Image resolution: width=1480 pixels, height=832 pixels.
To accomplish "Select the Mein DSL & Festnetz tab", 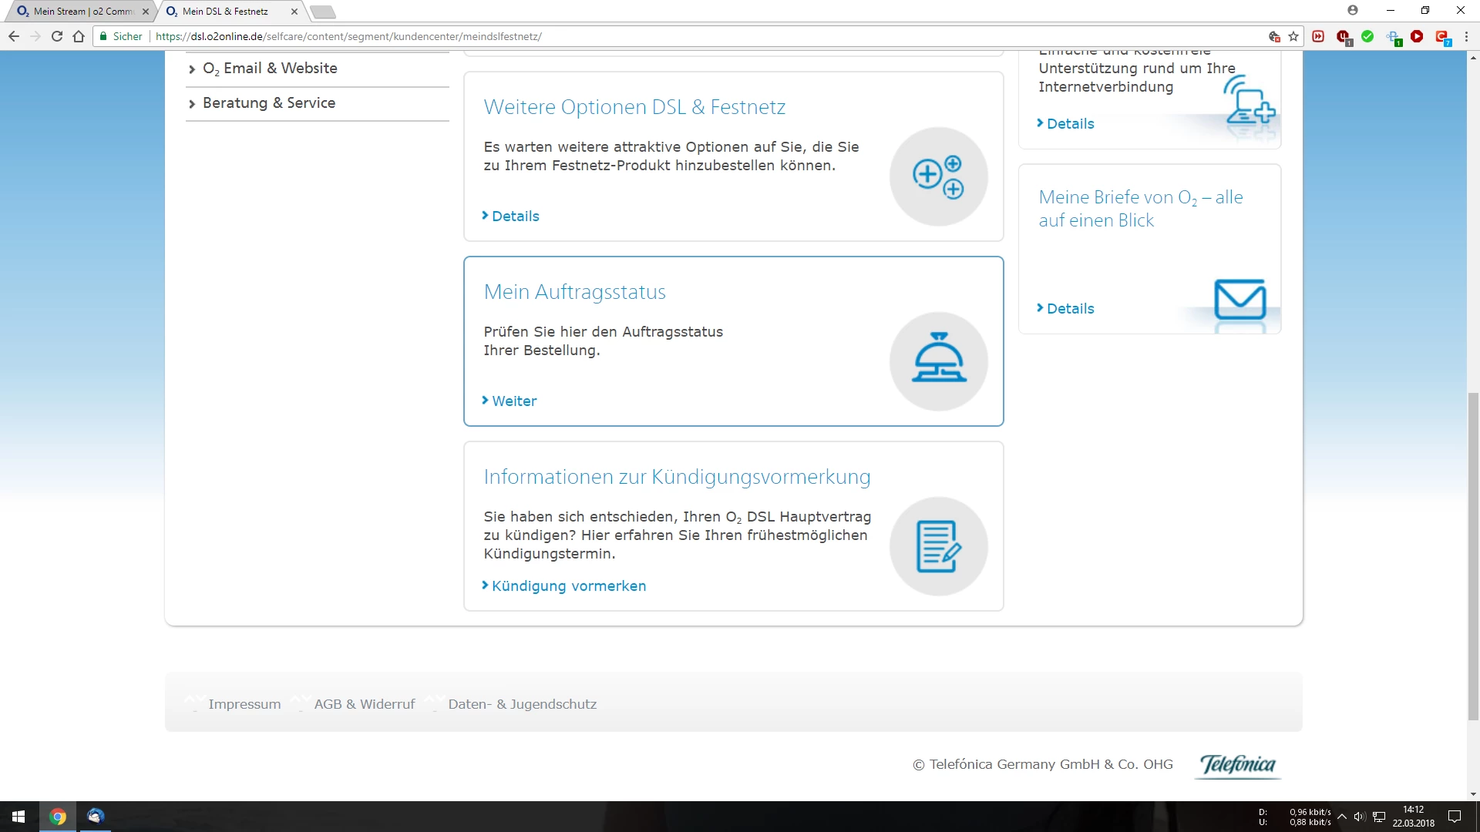I will click(x=225, y=12).
